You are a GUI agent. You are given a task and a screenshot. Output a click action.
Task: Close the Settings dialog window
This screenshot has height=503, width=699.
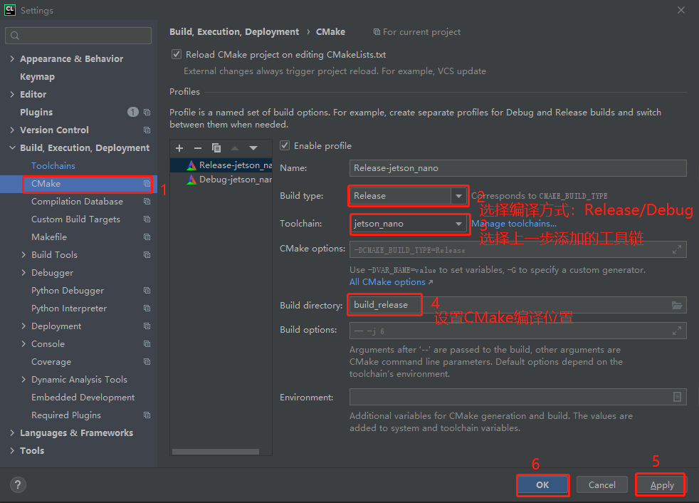pyautogui.click(x=681, y=10)
